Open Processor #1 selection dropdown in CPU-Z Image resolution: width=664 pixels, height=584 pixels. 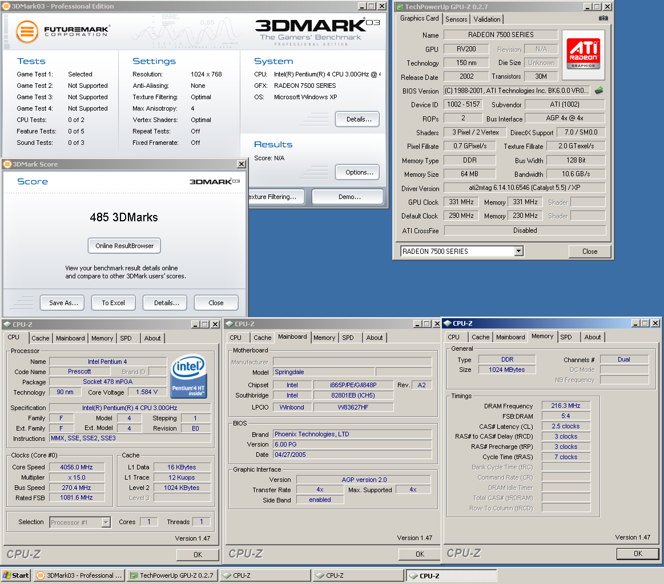click(x=106, y=522)
